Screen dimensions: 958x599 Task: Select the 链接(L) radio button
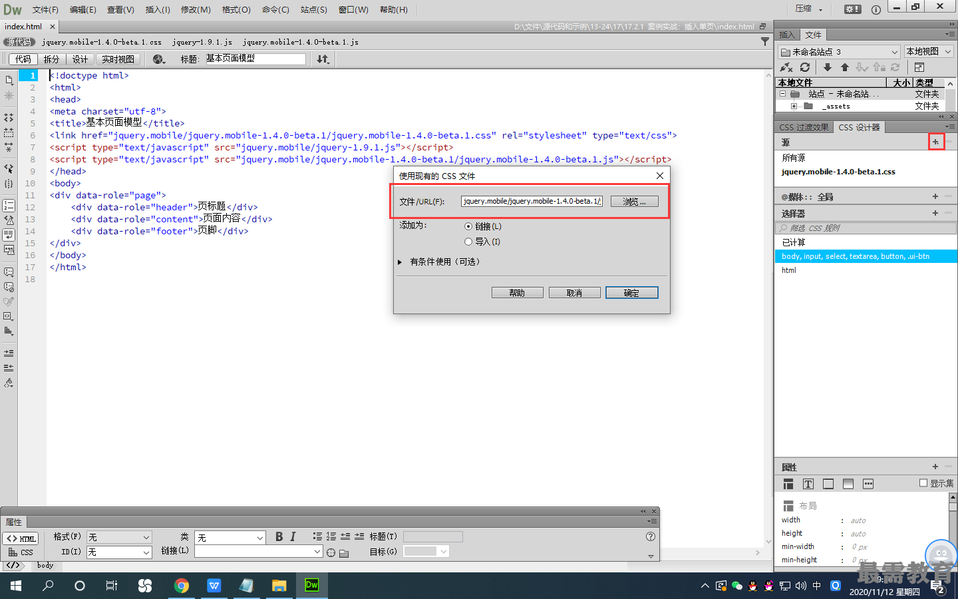click(468, 226)
